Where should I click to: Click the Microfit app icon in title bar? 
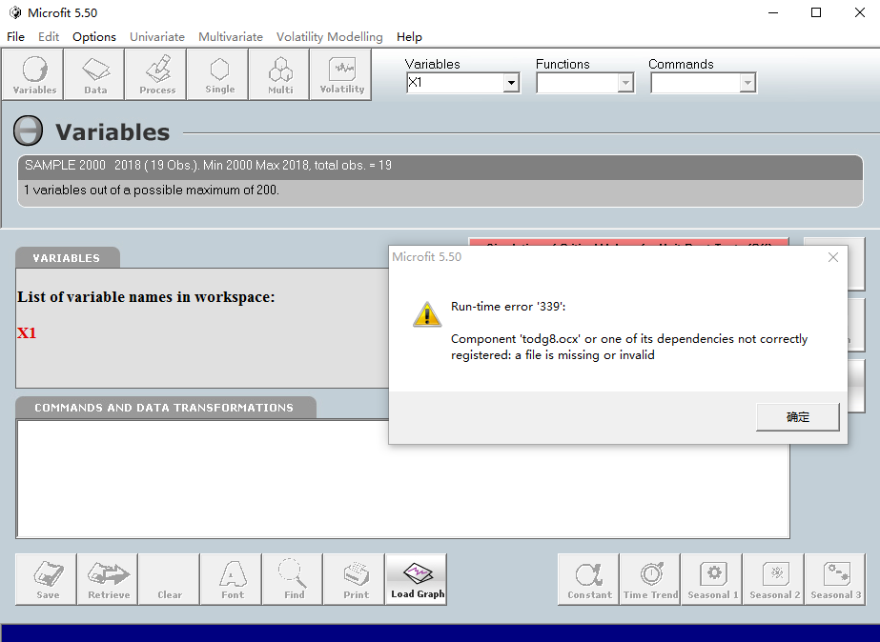pyautogui.click(x=15, y=12)
